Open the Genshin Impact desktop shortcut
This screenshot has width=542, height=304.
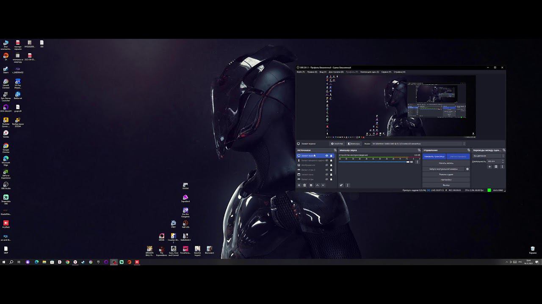197,251
